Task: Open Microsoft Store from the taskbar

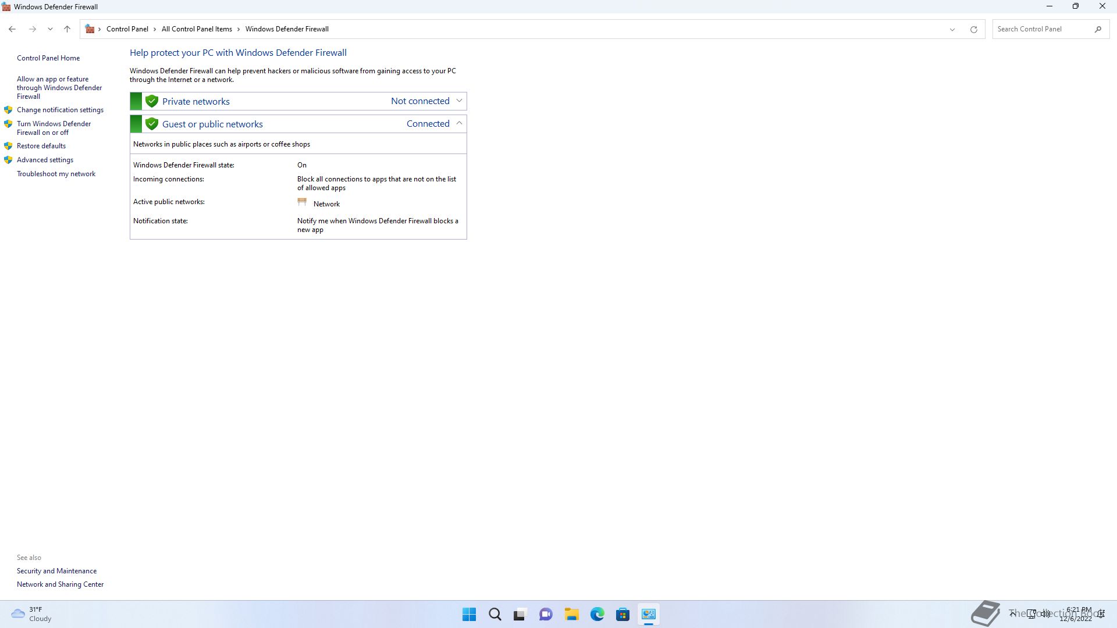Action: (x=622, y=614)
